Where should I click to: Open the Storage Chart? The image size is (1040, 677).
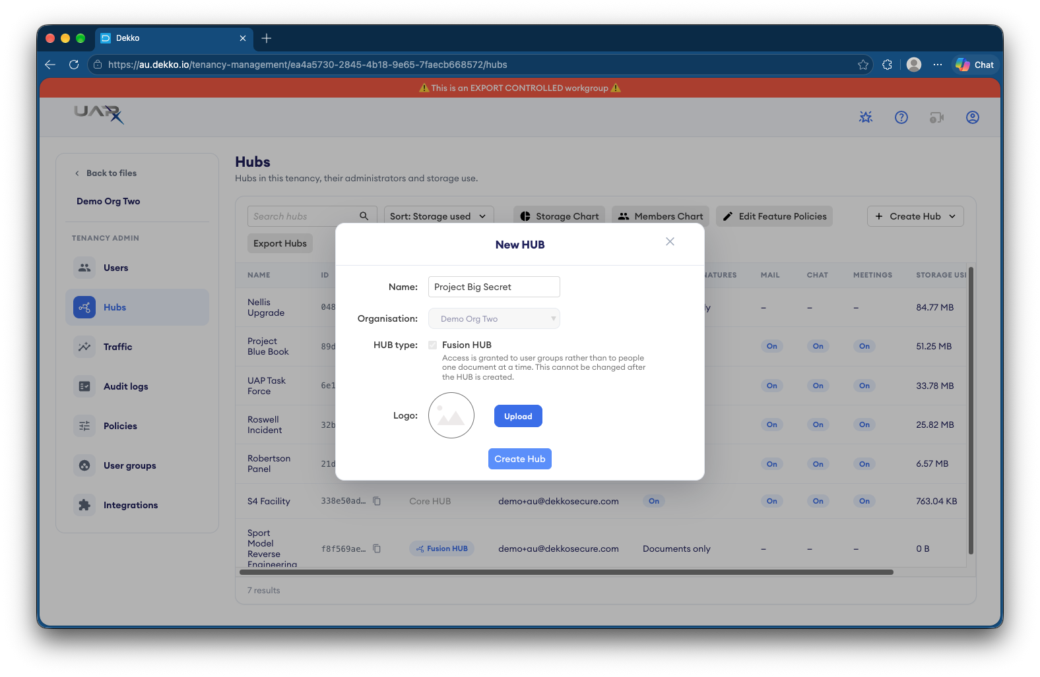click(x=560, y=216)
